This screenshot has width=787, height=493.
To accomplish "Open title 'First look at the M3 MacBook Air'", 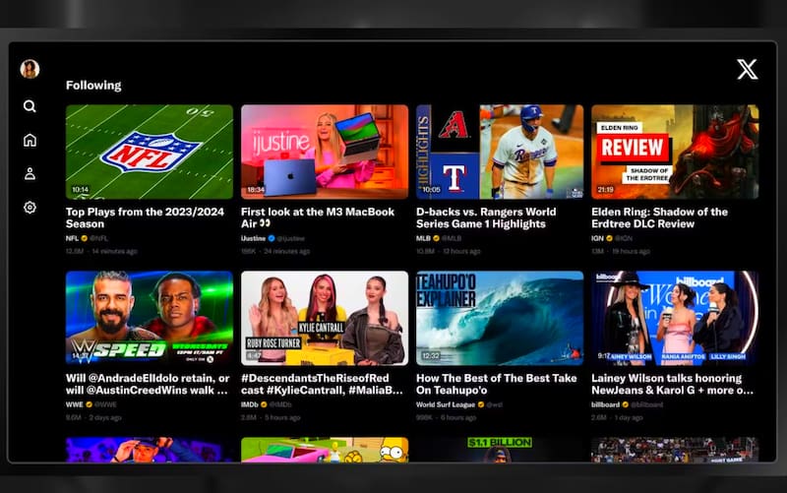I will (318, 217).
